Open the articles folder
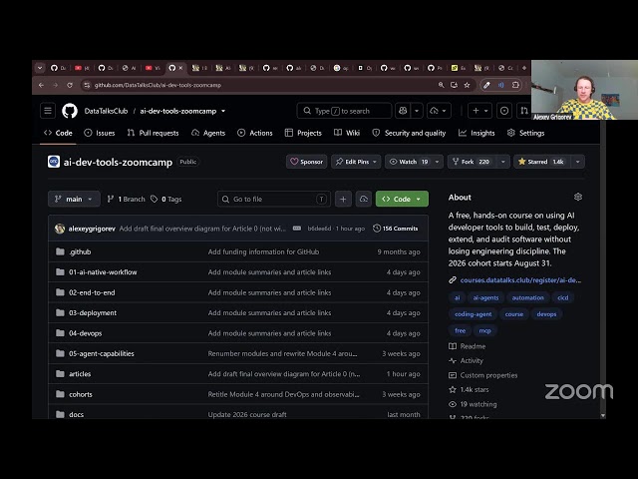The width and height of the screenshot is (638, 479). [80, 374]
